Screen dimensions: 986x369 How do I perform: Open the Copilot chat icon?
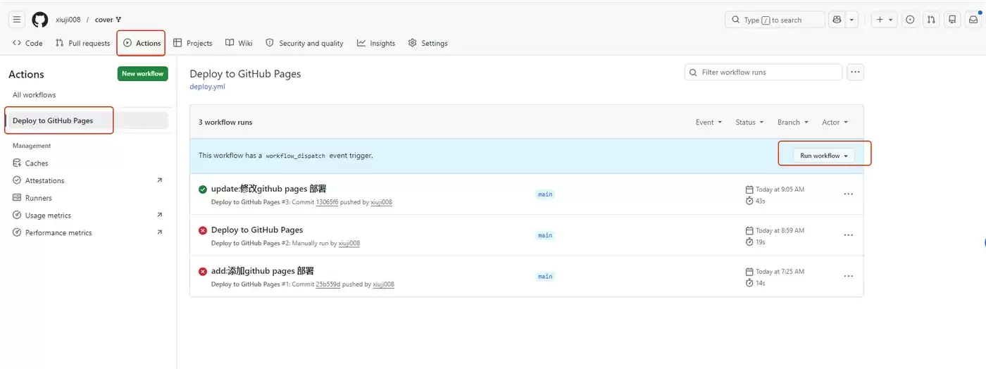pos(837,20)
